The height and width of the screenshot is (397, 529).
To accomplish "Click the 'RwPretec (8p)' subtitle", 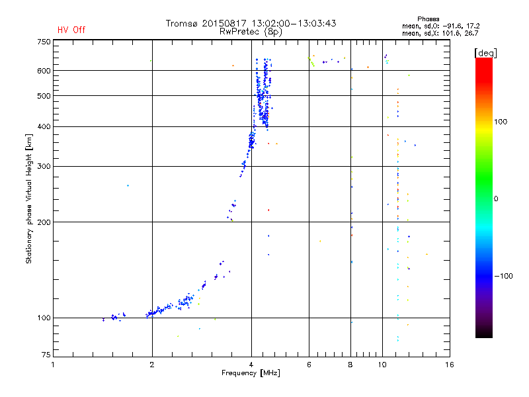I will click(x=251, y=32).
